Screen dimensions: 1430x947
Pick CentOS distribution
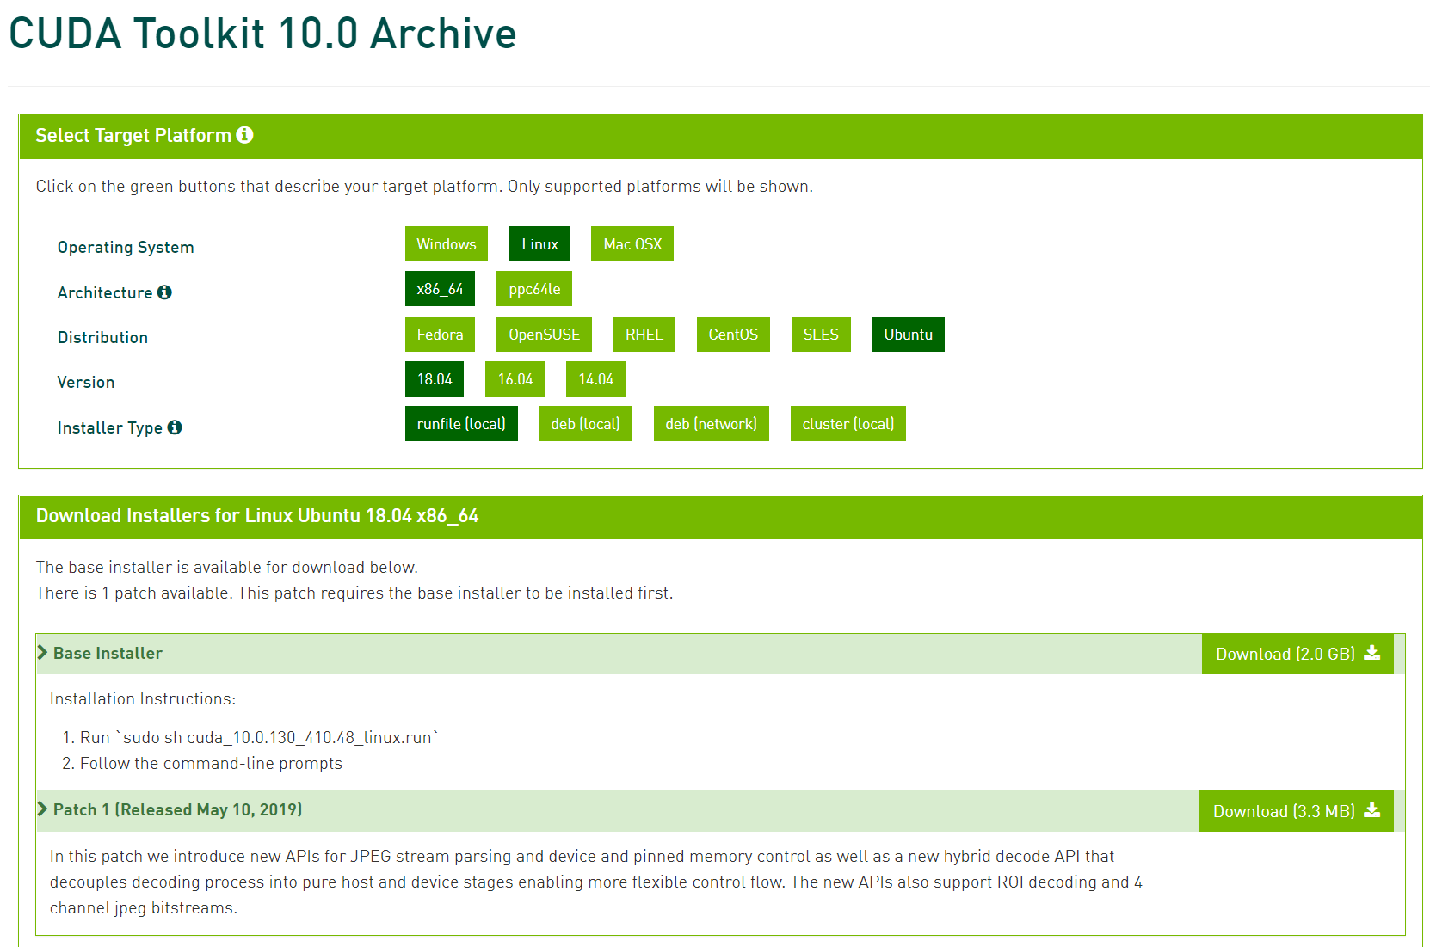pyautogui.click(x=733, y=335)
